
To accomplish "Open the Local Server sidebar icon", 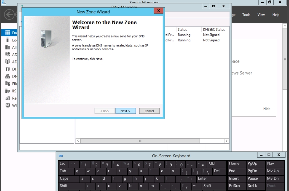I will [x=8, y=40].
